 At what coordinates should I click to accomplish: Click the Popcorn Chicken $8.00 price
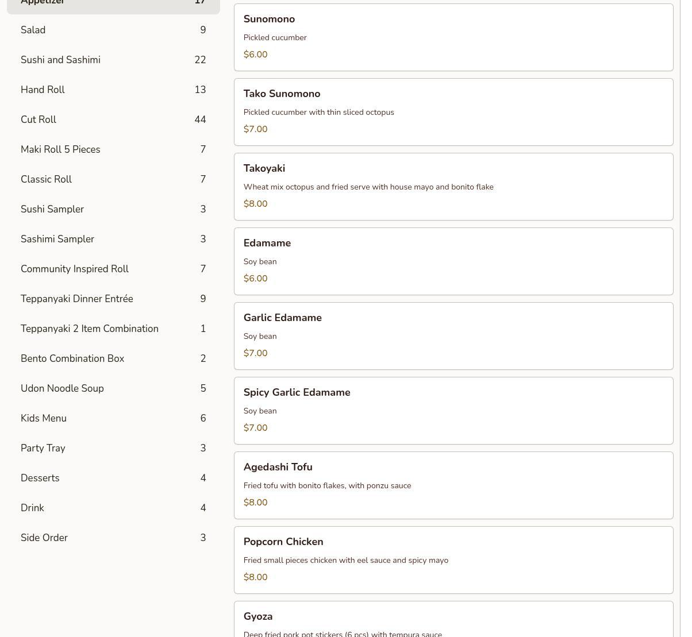pyautogui.click(x=255, y=577)
